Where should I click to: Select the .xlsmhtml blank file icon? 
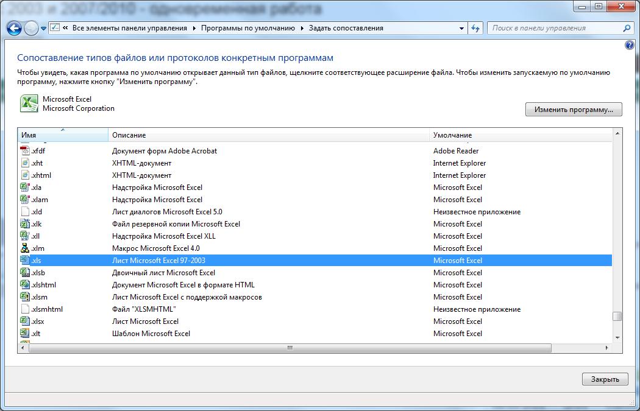coord(26,309)
